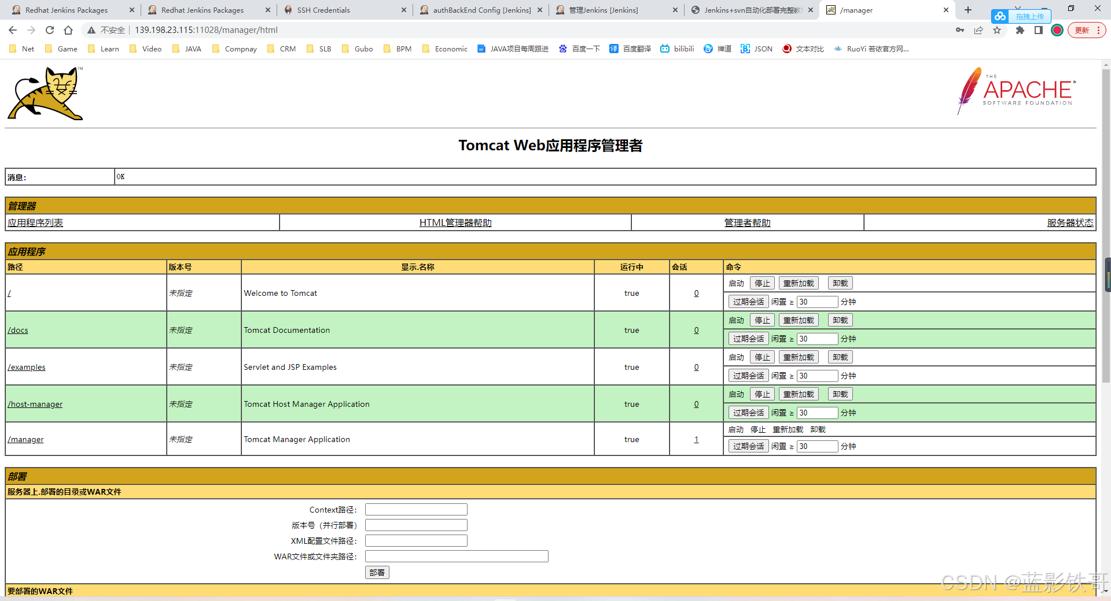The width and height of the screenshot is (1111, 601).
Task: Close the /manager browser tab
Action: pos(946,10)
